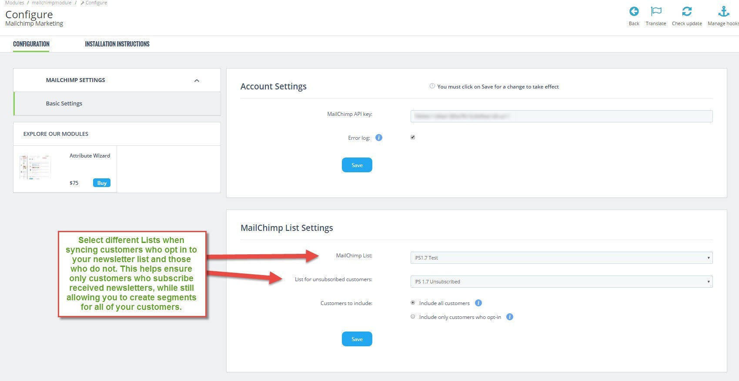This screenshot has width=739, height=381.
Task: Click Buy button for Attribute Wizard
Action: tap(102, 183)
